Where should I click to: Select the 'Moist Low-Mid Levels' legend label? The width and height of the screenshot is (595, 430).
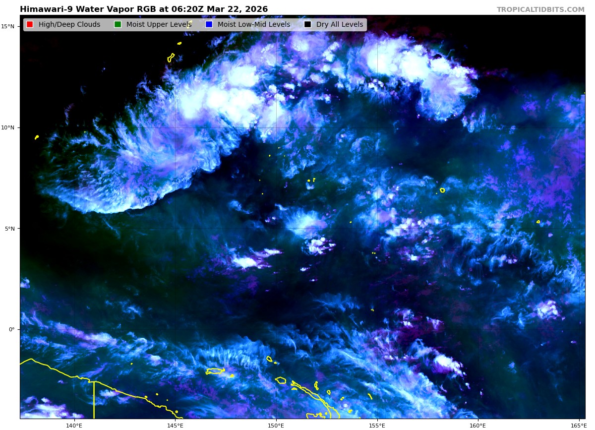(x=253, y=25)
